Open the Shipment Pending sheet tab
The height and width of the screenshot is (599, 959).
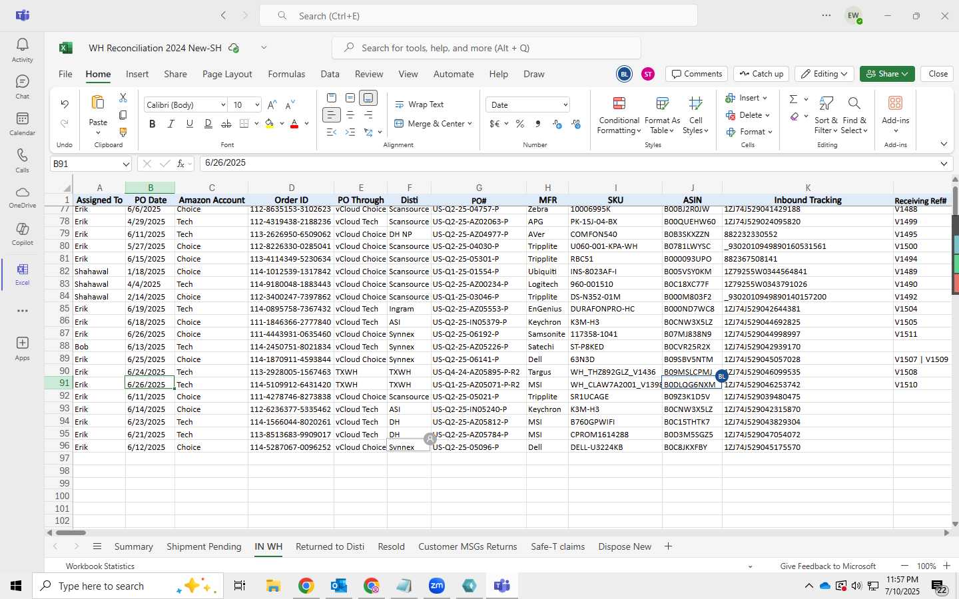(x=204, y=546)
